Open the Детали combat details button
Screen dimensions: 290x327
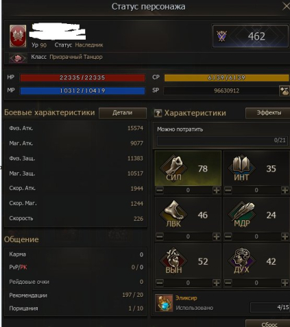(123, 113)
